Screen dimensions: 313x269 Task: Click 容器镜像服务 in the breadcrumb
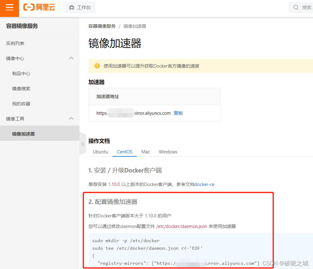click(x=102, y=26)
